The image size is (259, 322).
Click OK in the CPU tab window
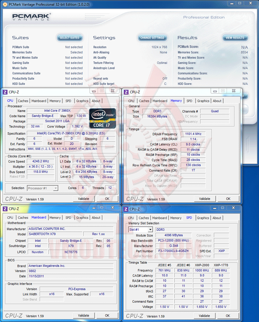[107, 199]
